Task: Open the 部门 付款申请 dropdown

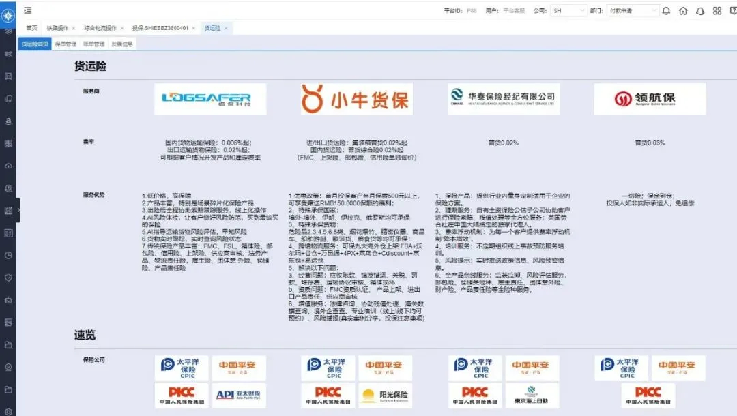Action: (633, 11)
